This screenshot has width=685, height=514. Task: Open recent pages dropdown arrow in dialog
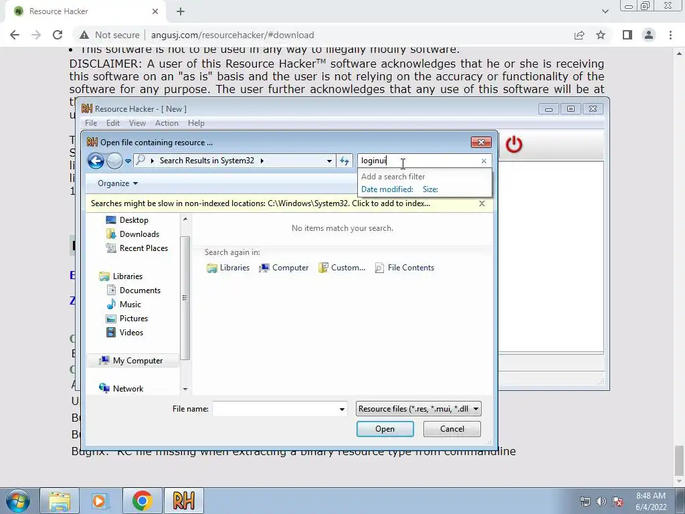128,161
